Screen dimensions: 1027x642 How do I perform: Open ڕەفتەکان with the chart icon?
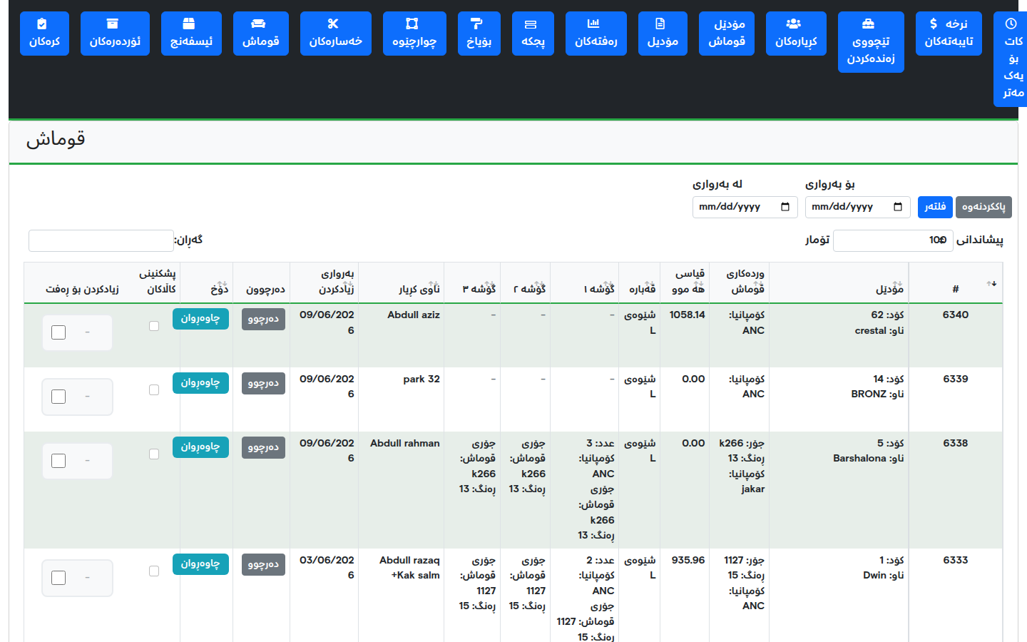coord(596,34)
